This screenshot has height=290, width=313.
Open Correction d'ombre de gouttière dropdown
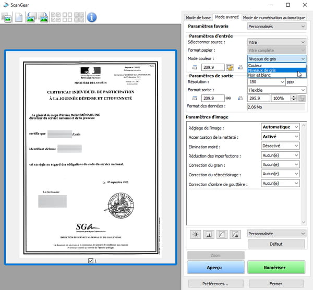(x=280, y=183)
